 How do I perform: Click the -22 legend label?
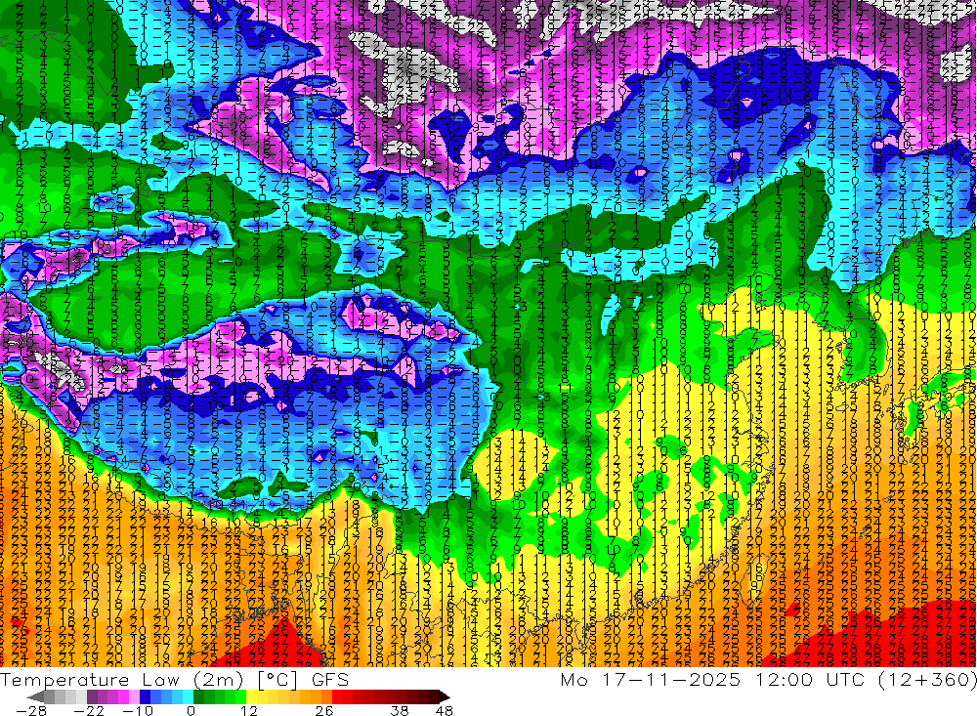coord(89,710)
